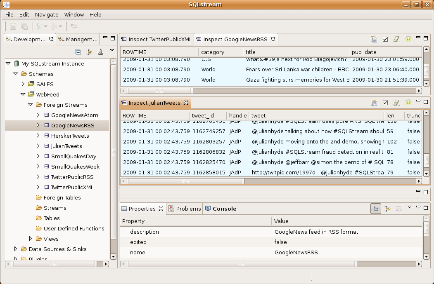This screenshot has height=284, width=434.
Task: Click the next annotation arrow icon in toolbar
Action: [x=39, y=26]
